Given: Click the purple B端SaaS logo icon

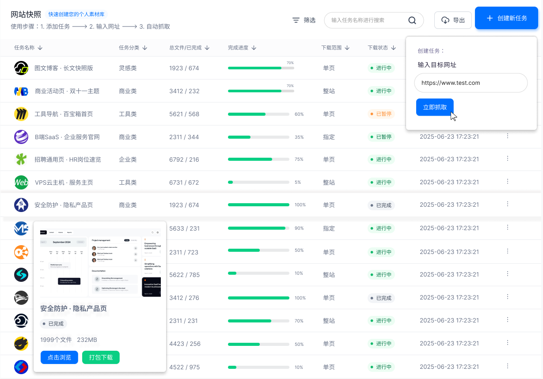Looking at the screenshot, I should point(21,136).
